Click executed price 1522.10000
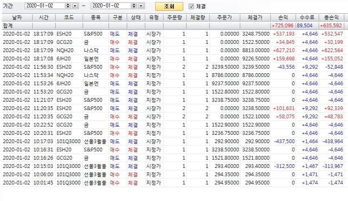 pyautogui.click(x=256, y=117)
